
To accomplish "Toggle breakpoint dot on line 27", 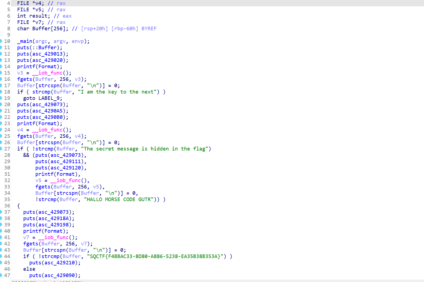I will click(1, 149).
